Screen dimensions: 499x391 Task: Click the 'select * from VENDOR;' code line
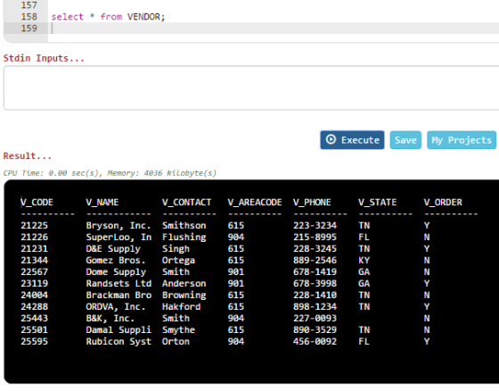pos(108,17)
